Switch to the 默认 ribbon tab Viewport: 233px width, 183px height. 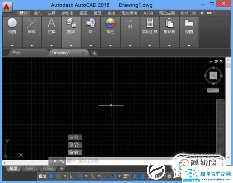pos(24,13)
